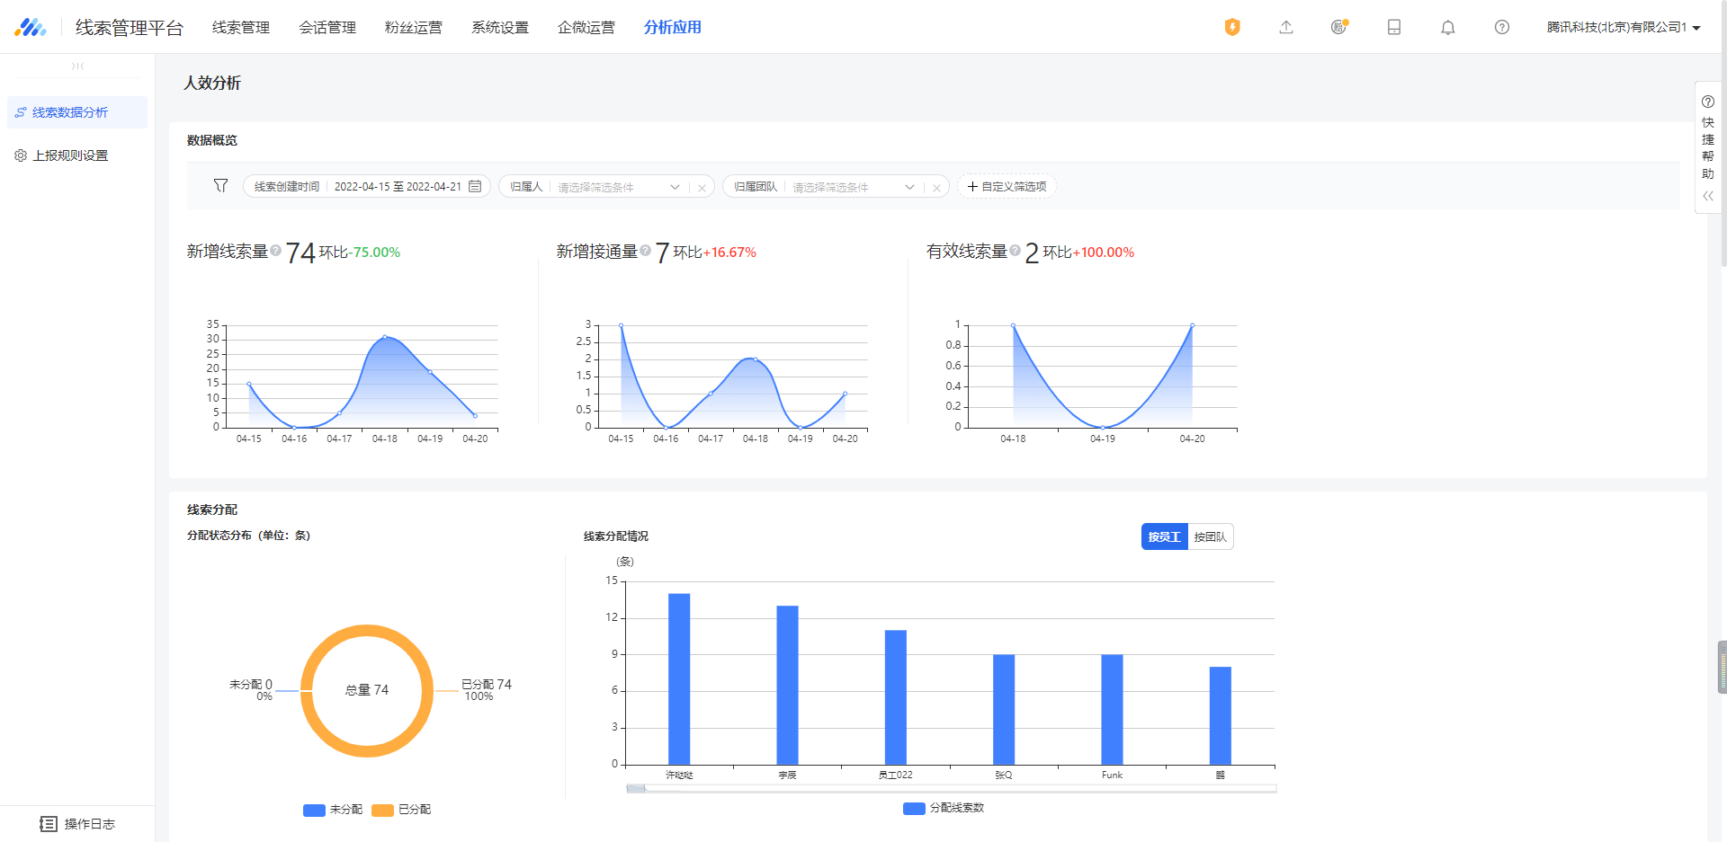Show tooltip for 有效线索量 help icon
Screen dimensions: 1727x842
pos(1016,251)
